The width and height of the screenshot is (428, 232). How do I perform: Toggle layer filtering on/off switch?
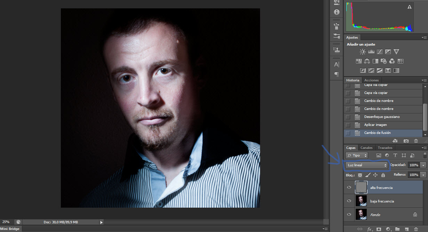click(x=425, y=155)
